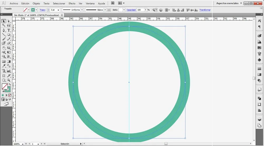The width and height of the screenshot is (264, 146).
Task: Set paint to None in toolbox
Action: pyautogui.click(x=10, y=95)
